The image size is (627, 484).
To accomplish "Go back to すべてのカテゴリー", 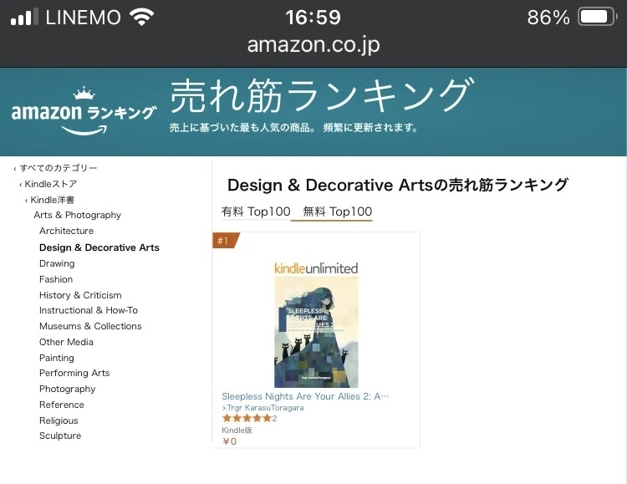I will click(x=55, y=168).
